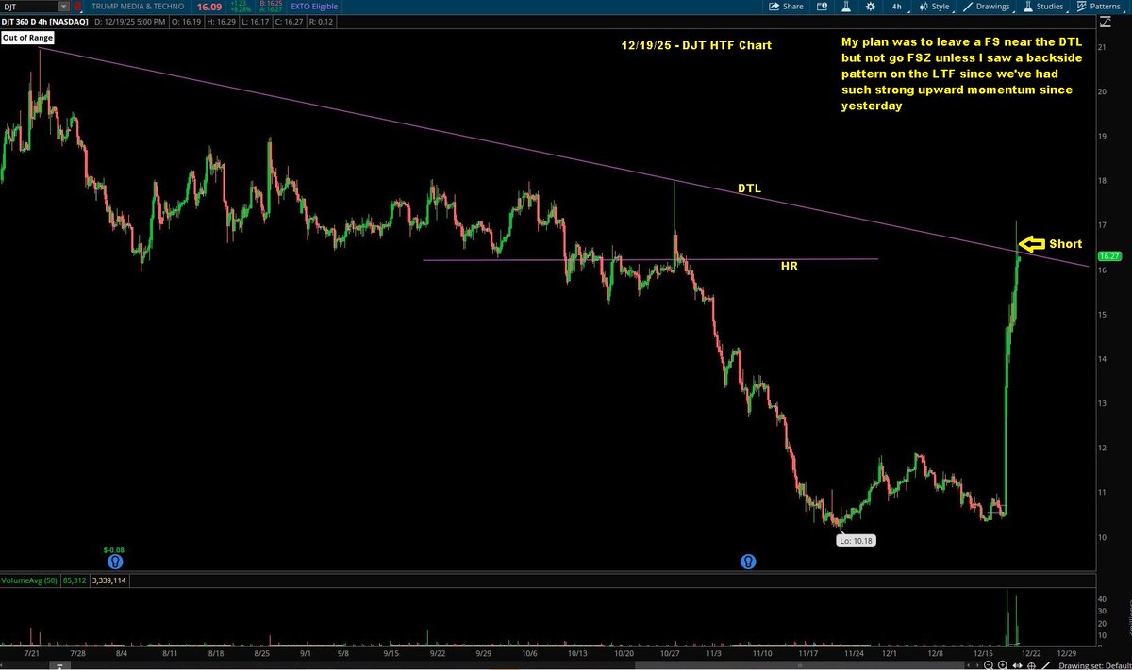The width and height of the screenshot is (1132, 670).
Task: Click the 12/22 date on the time axis
Action: (x=1033, y=652)
